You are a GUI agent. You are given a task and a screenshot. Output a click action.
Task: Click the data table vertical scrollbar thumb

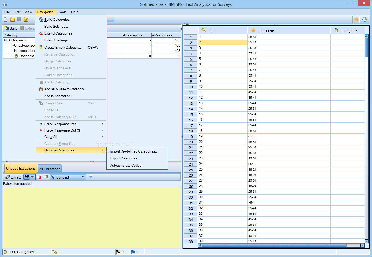(366, 48)
